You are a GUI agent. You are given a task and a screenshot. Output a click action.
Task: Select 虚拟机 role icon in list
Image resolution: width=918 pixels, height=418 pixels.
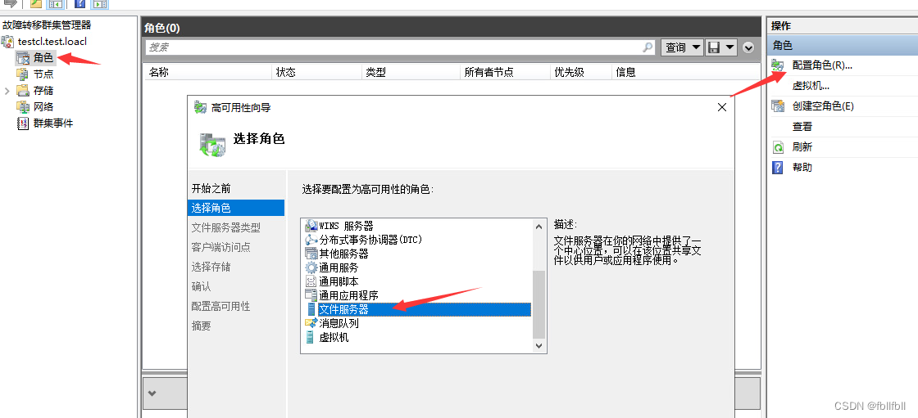click(x=311, y=337)
